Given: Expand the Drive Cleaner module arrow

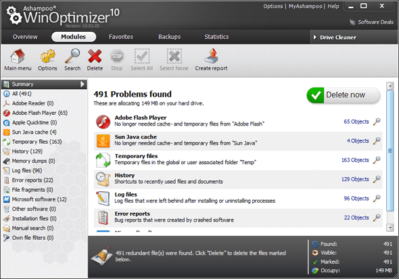Looking at the screenshot, I should pyautogui.click(x=315, y=37).
